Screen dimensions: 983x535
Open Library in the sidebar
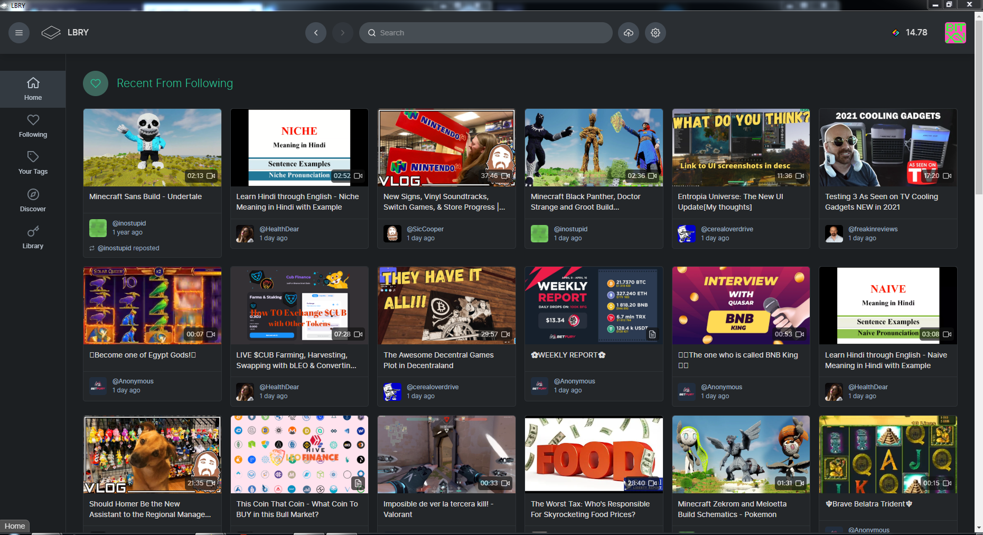(33, 238)
